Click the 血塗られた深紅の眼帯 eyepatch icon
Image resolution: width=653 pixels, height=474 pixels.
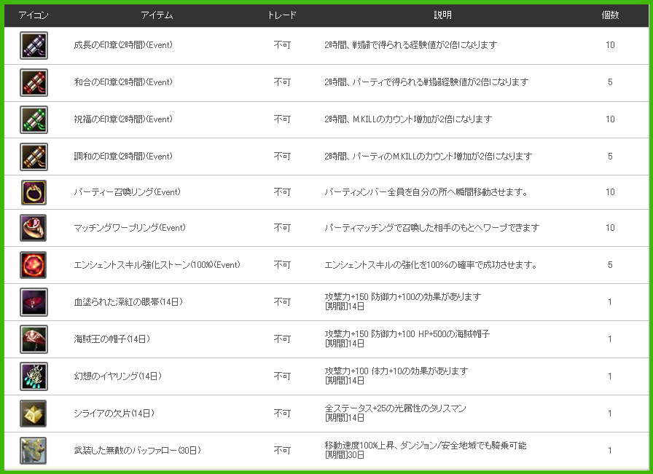[34, 301]
